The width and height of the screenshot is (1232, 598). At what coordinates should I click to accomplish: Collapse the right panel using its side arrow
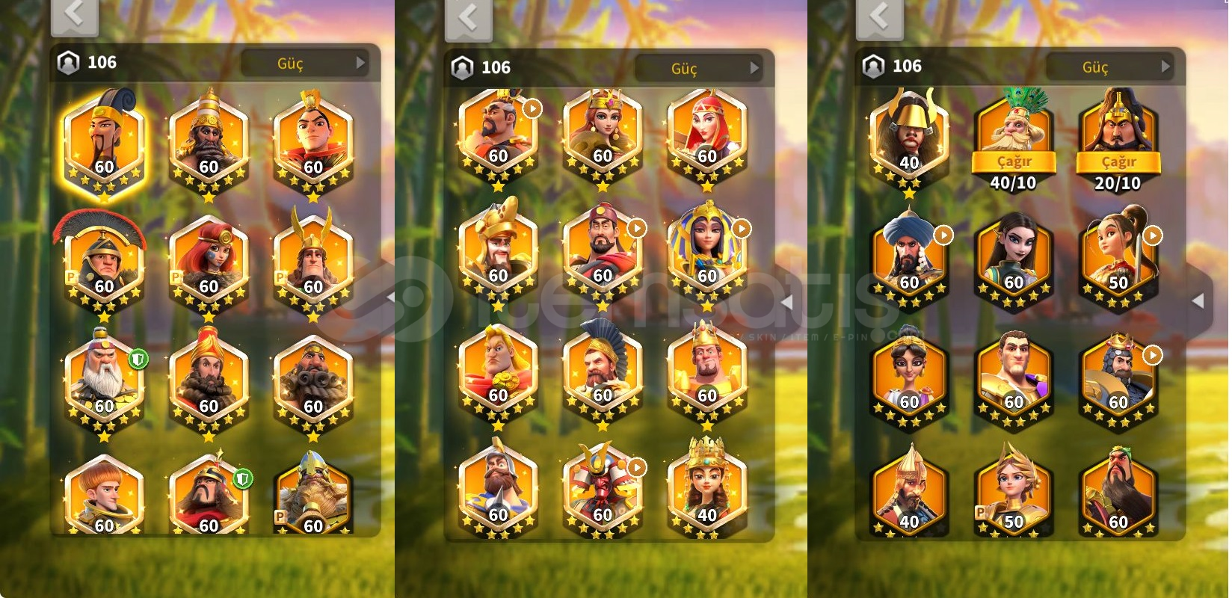[x=1198, y=300]
